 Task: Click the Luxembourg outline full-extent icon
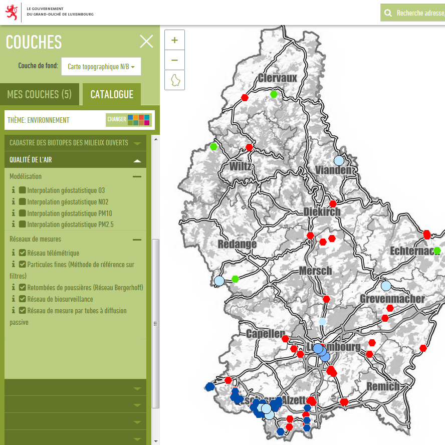[174, 80]
